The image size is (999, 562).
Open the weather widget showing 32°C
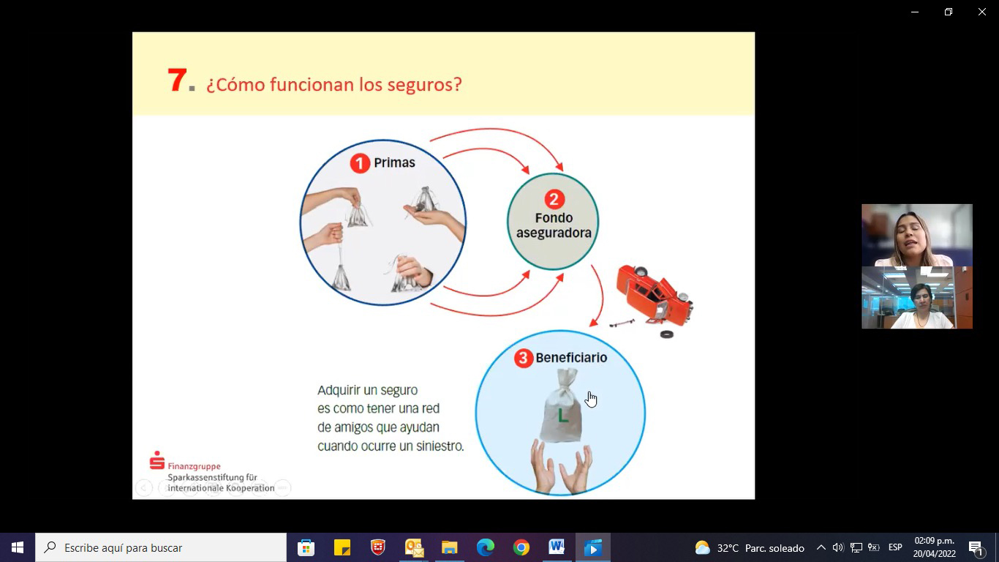750,547
